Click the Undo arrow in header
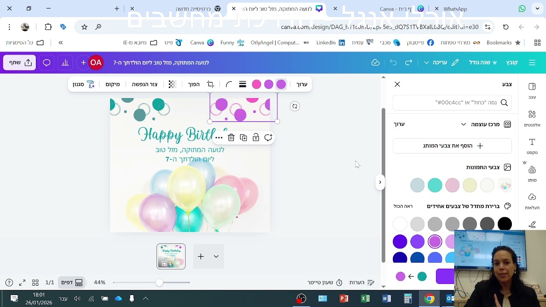The height and width of the screenshot is (307, 546). [x=393, y=63]
